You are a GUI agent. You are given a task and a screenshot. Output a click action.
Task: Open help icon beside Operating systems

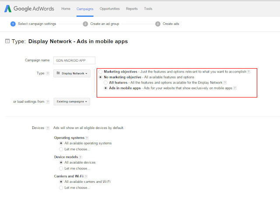tap(87, 138)
